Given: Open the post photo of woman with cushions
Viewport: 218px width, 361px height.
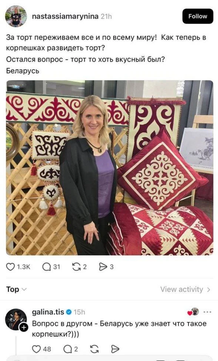Looking at the screenshot, I should click(x=110, y=168).
